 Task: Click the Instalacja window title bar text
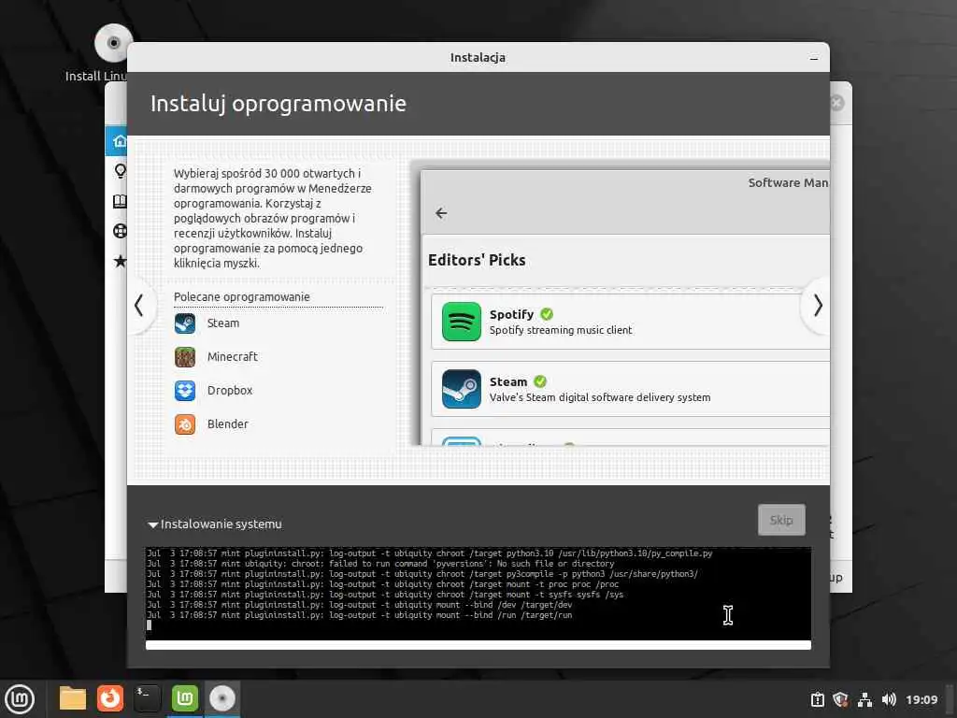(x=478, y=57)
